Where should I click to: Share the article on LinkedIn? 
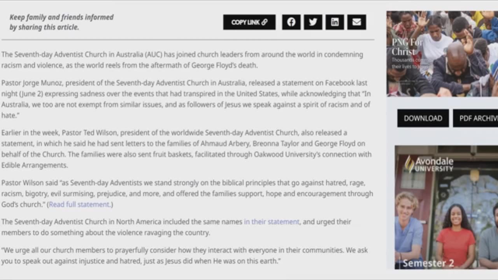pyautogui.click(x=335, y=22)
